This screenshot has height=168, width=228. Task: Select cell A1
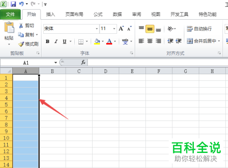[26, 78]
